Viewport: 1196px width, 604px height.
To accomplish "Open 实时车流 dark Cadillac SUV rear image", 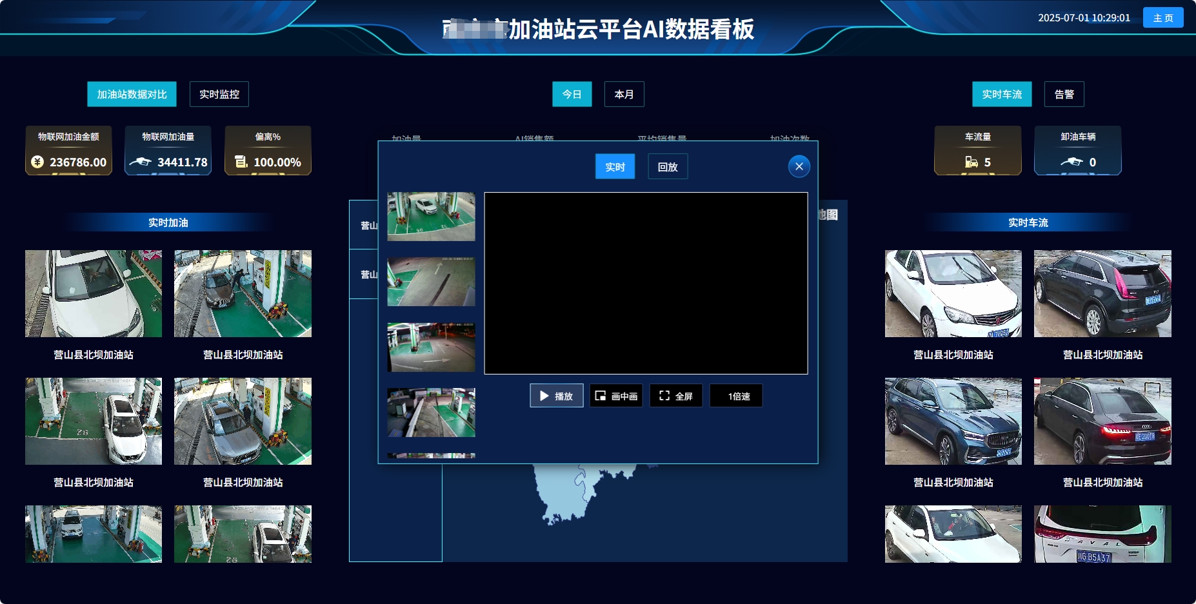I will click(1102, 293).
